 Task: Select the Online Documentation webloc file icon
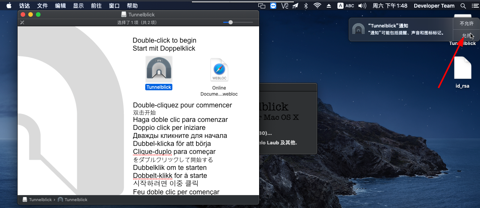(x=219, y=70)
